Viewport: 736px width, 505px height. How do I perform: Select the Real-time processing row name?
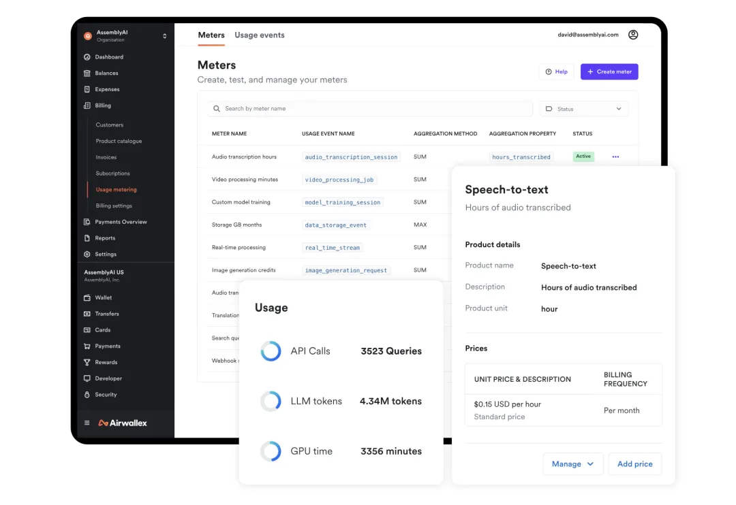pos(239,248)
